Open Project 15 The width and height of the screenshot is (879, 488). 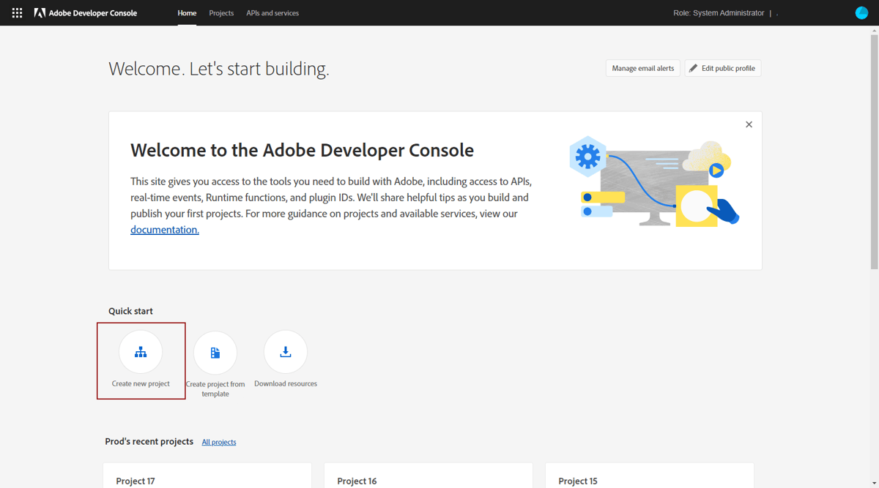[x=577, y=481]
